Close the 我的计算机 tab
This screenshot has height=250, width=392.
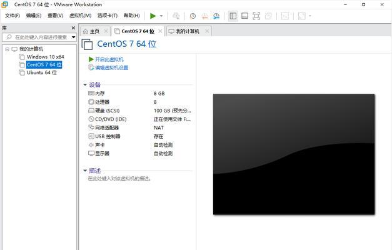[x=207, y=31]
